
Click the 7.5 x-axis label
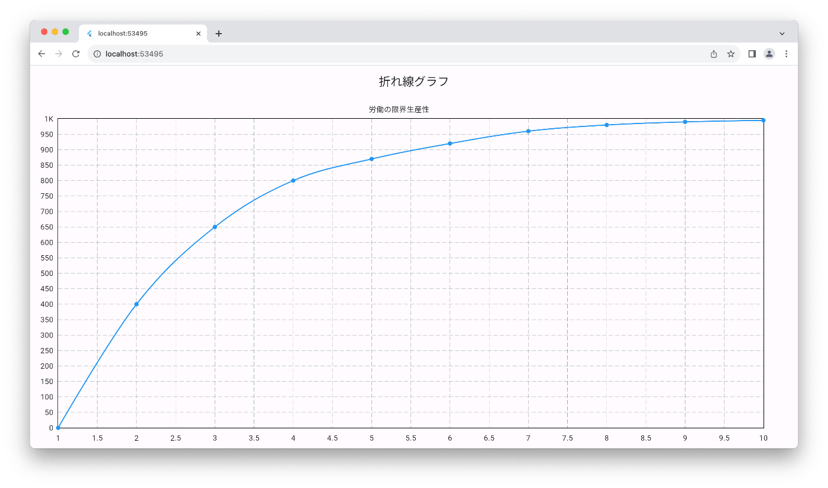(567, 438)
